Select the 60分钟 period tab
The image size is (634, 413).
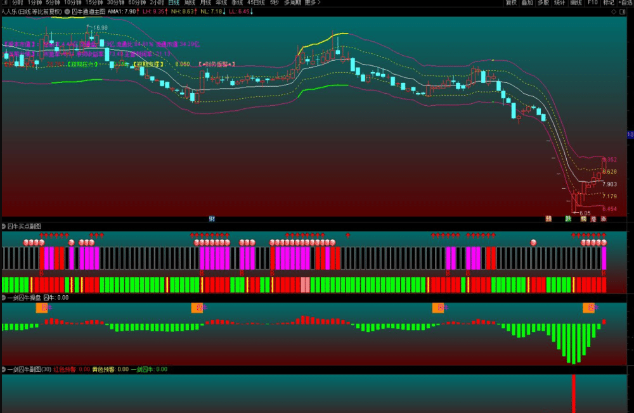point(137,3)
